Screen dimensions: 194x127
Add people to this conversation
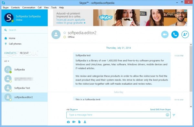pos(185,34)
